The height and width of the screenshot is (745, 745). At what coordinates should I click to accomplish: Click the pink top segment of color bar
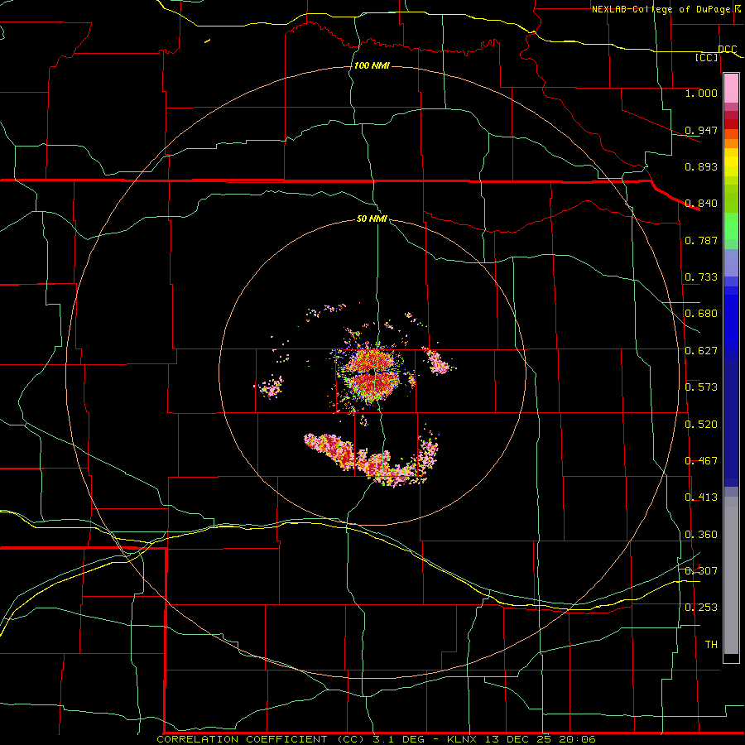[731, 89]
